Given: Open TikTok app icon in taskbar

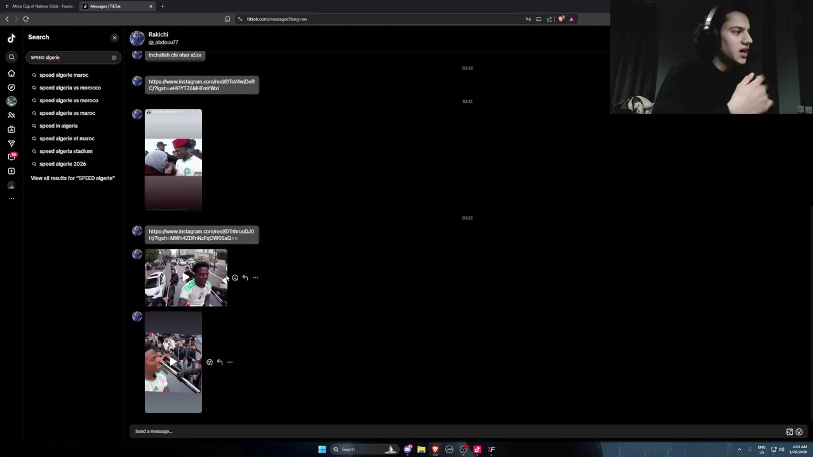Looking at the screenshot, I should tap(477, 449).
